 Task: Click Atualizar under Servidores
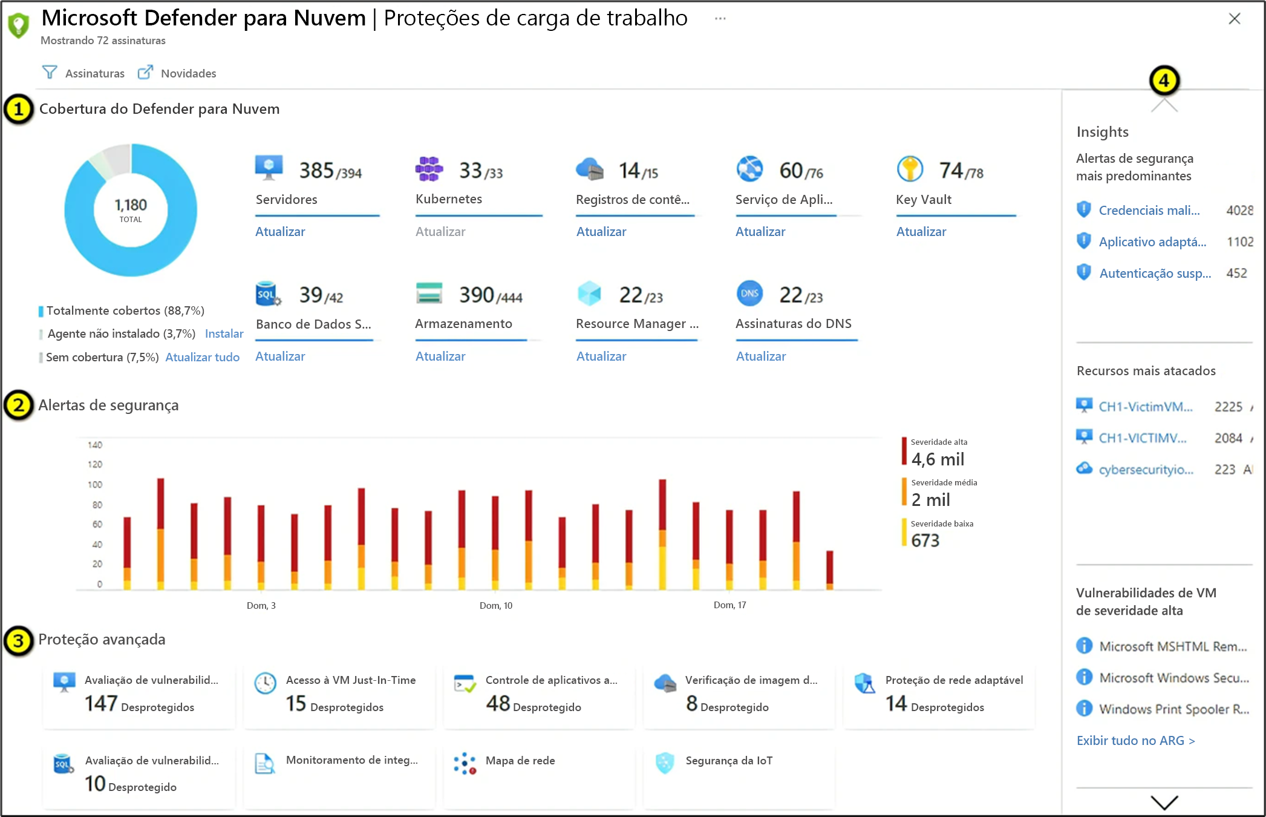pos(280,232)
